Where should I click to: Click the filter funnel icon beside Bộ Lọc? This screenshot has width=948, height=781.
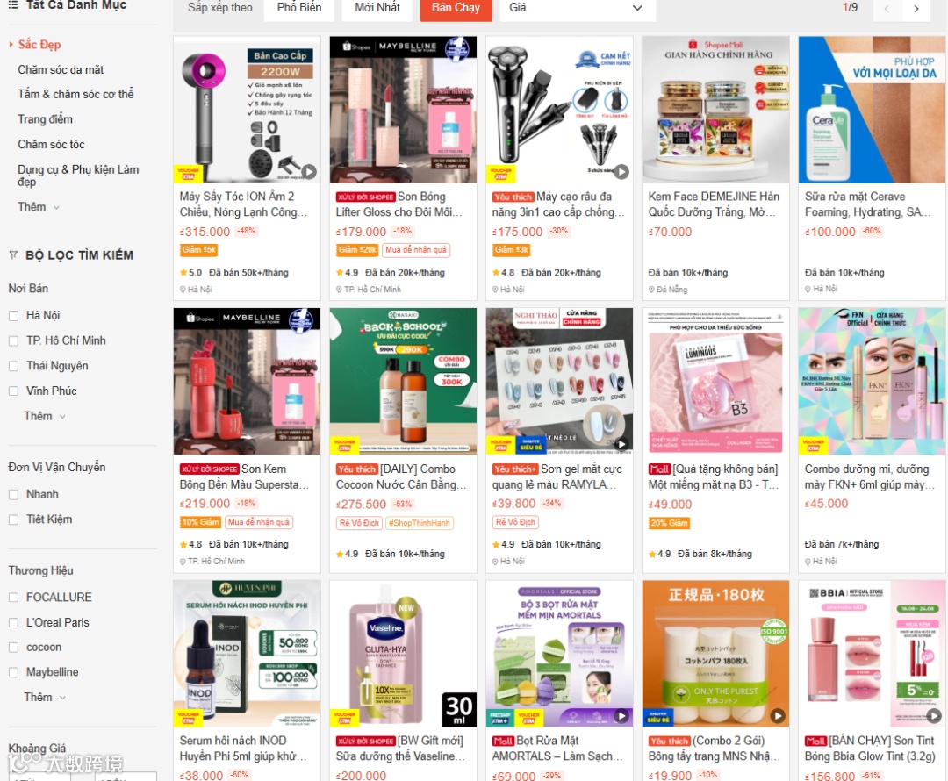13,255
